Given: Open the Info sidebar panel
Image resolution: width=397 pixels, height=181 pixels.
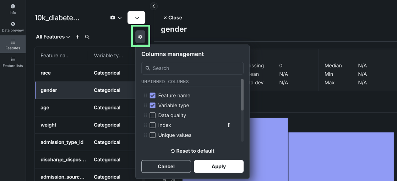Looking at the screenshot, I should click(x=13, y=9).
